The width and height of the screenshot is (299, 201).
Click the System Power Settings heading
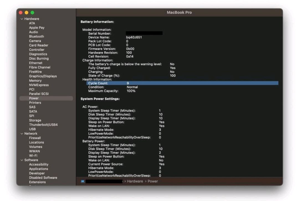point(100,99)
